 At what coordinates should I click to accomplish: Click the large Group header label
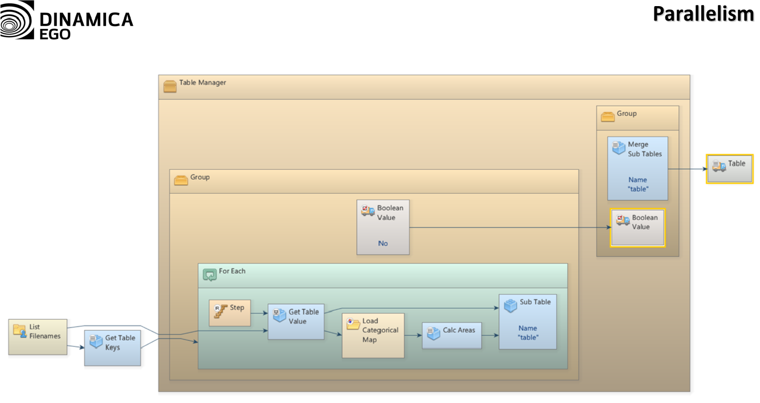[200, 178]
